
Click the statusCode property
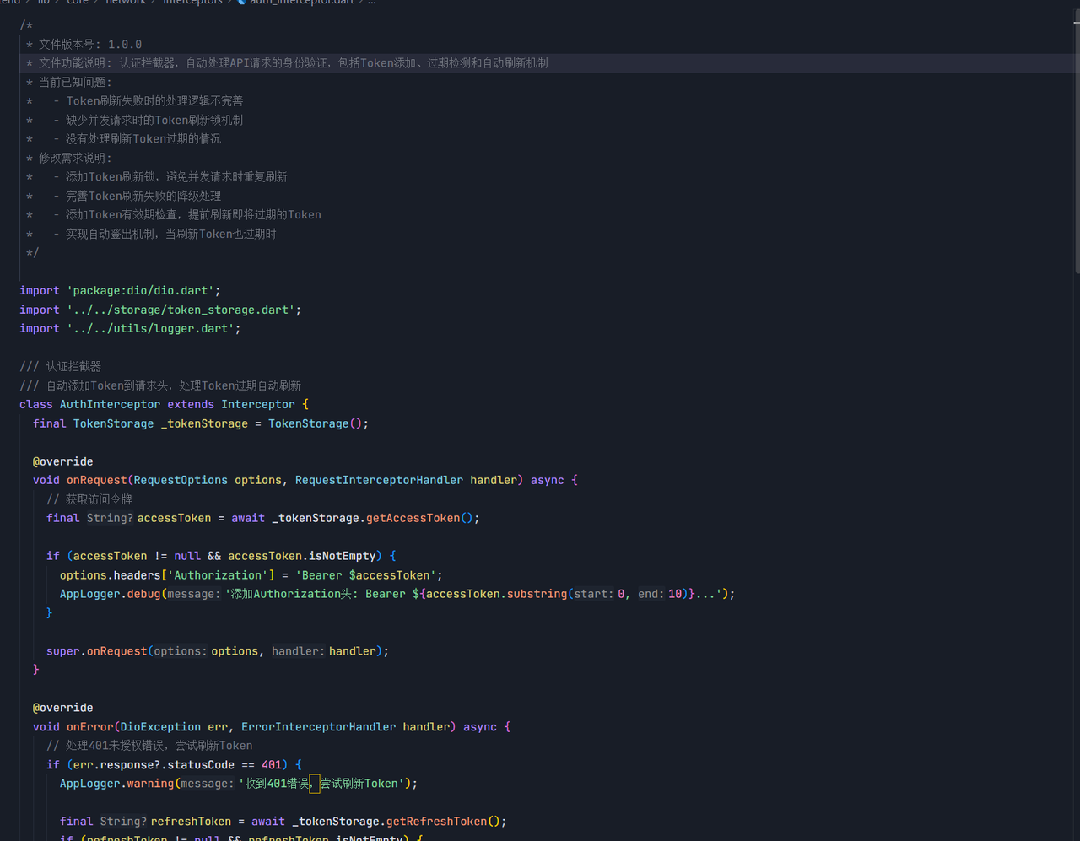201,765
